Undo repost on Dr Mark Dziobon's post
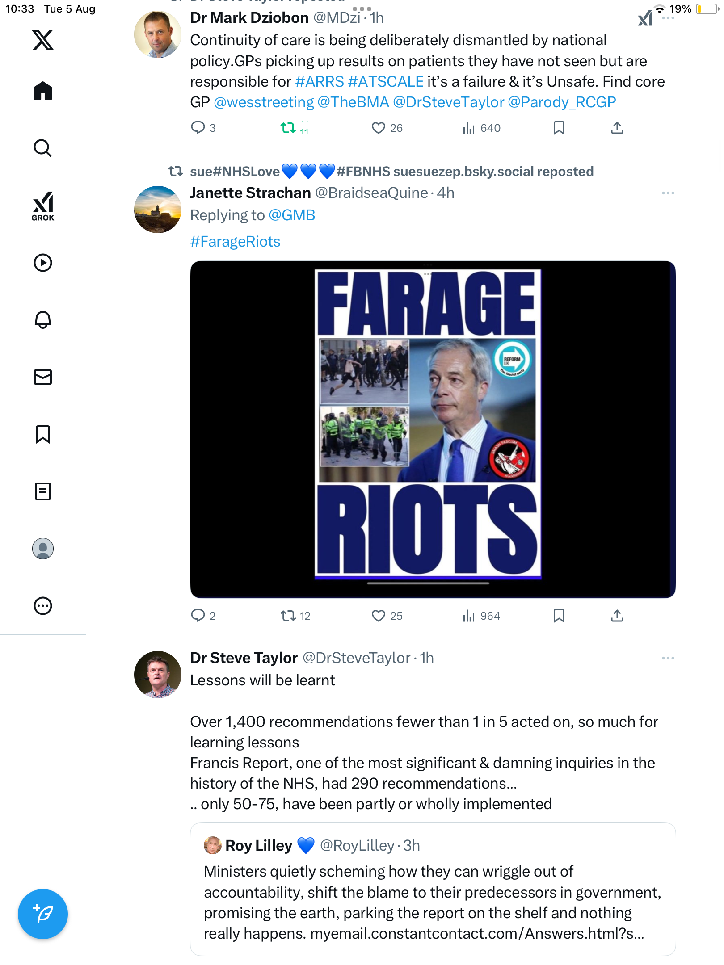 tap(288, 128)
